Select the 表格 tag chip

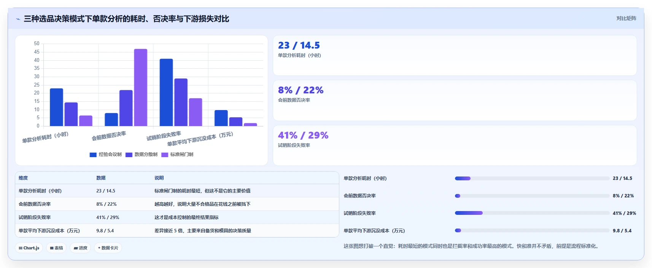pyautogui.click(x=56, y=248)
